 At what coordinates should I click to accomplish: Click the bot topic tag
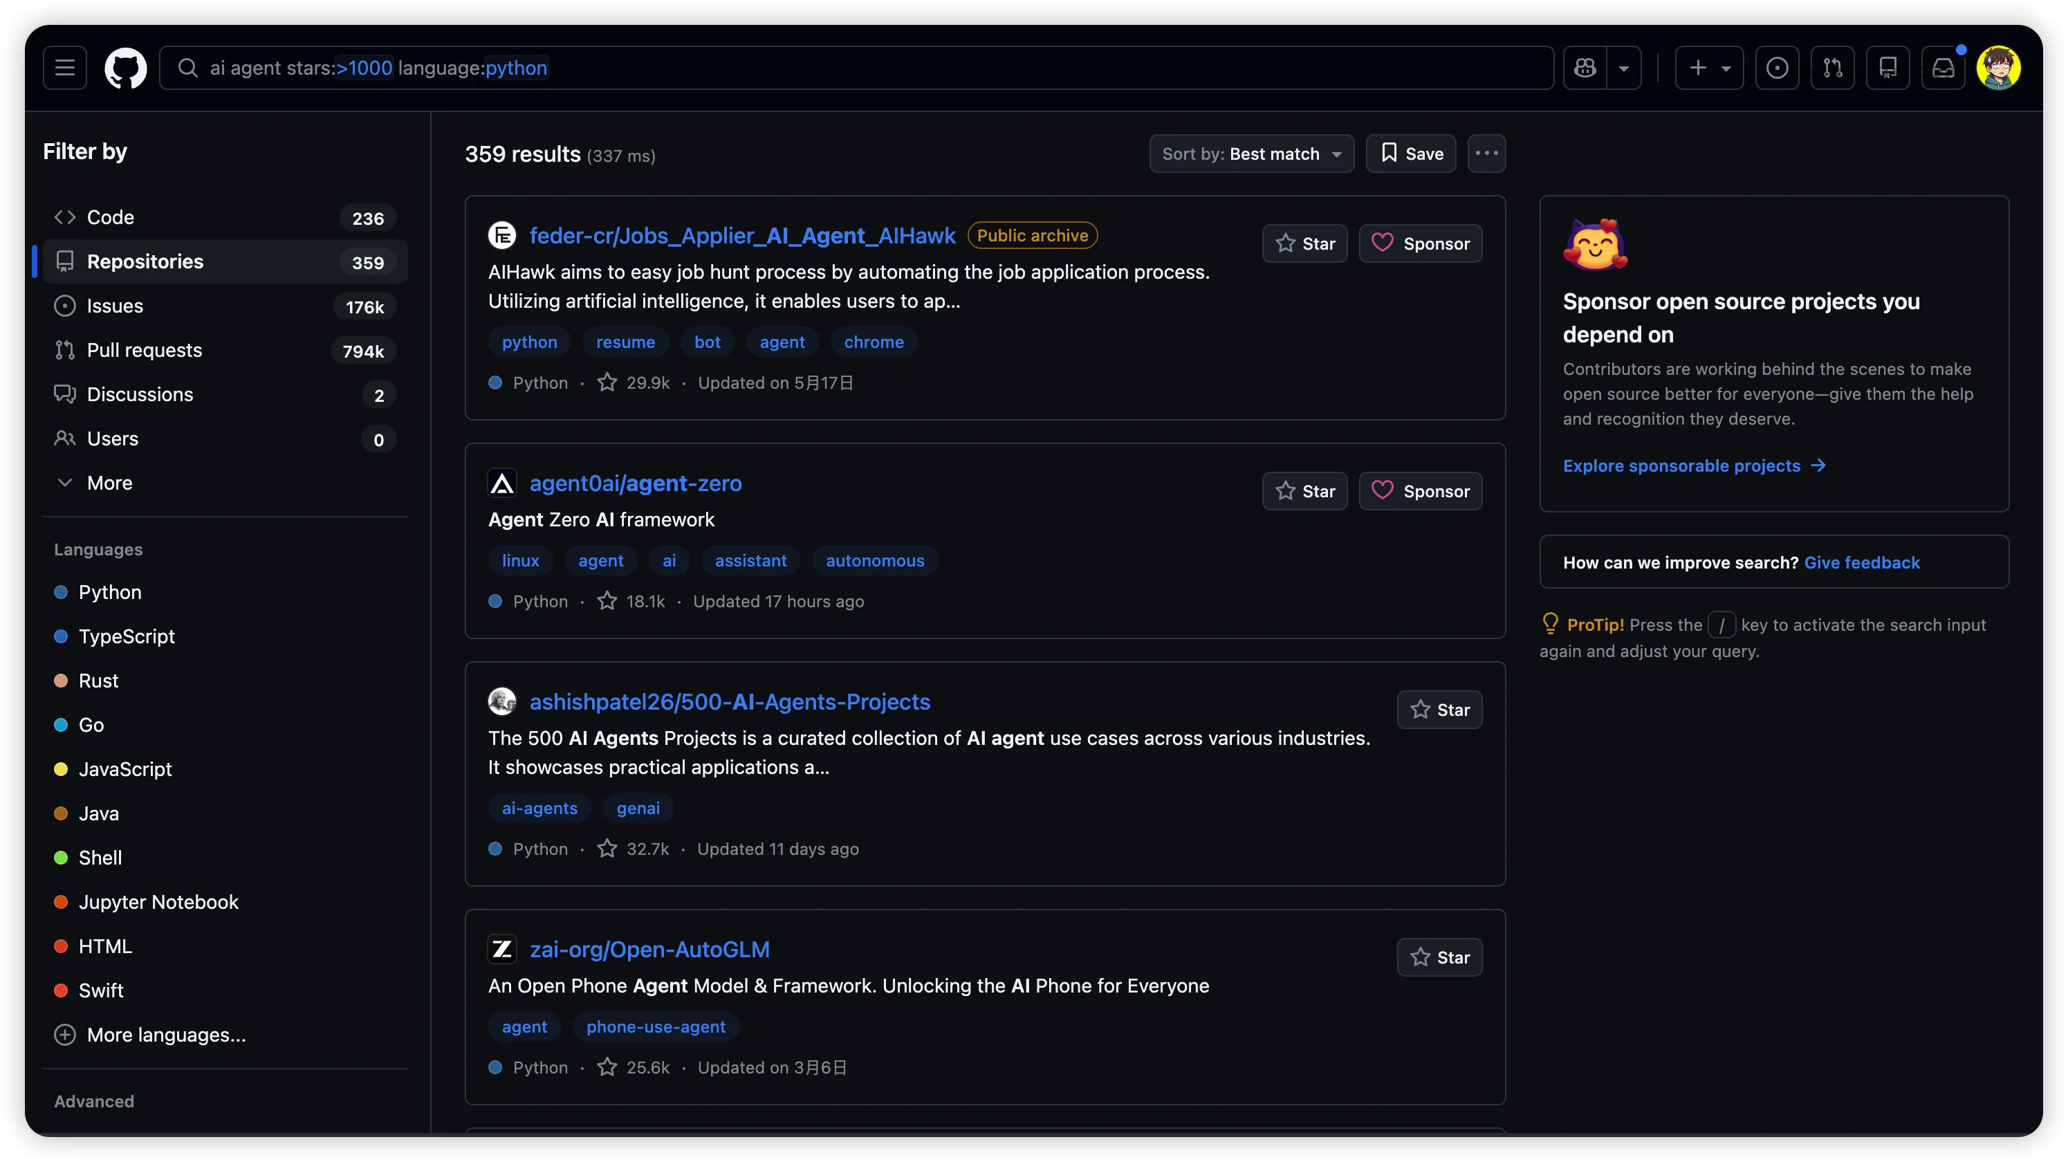click(708, 341)
